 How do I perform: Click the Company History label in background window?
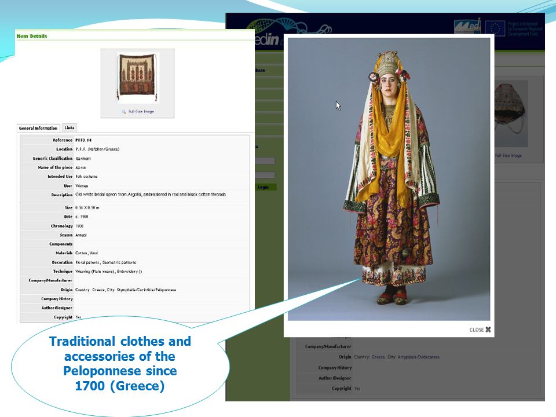335,368
